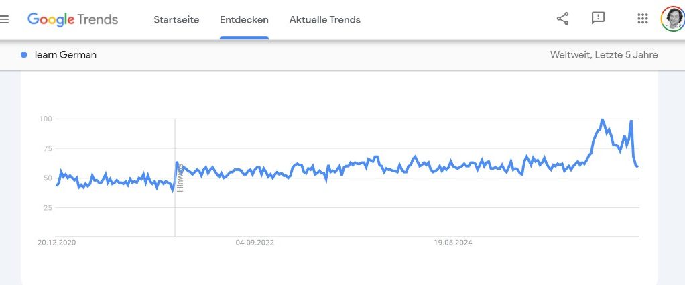Open the Aktuelle Trends tab

pyautogui.click(x=324, y=20)
